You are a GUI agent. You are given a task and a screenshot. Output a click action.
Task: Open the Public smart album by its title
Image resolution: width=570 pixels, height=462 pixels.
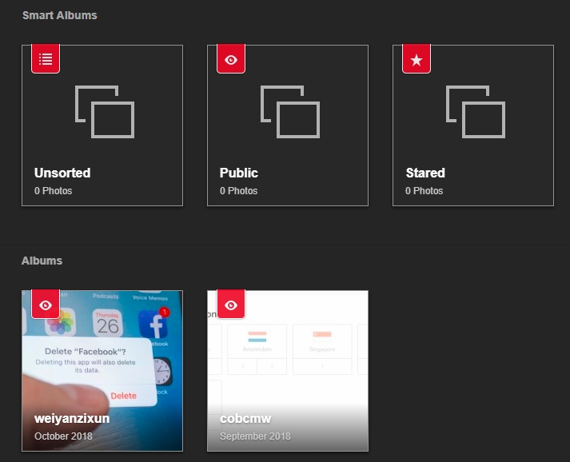click(x=239, y=173)
